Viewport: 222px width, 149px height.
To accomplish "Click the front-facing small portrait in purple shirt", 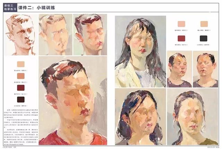I will pos(205,69).
